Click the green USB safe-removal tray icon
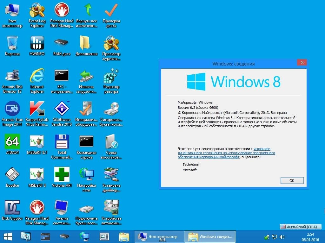This screenshot has height=243, width=325. pyautogui.click(x=267, y=237)
